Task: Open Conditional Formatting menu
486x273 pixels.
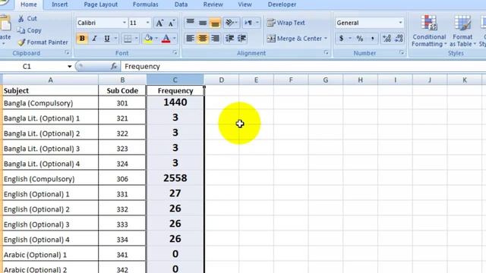Action: [x=429, y=30]
